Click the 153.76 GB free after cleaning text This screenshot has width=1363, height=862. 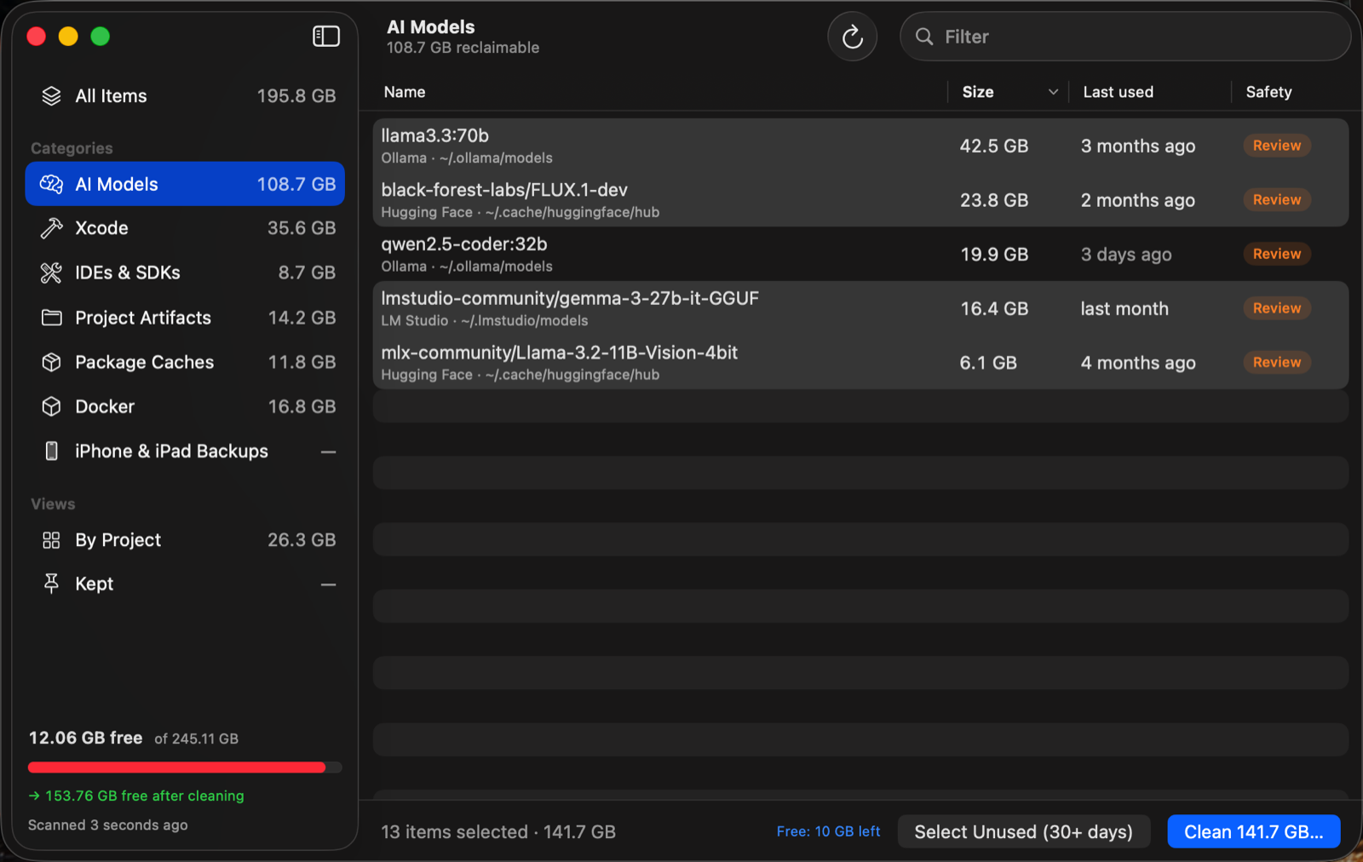(136, 796)
